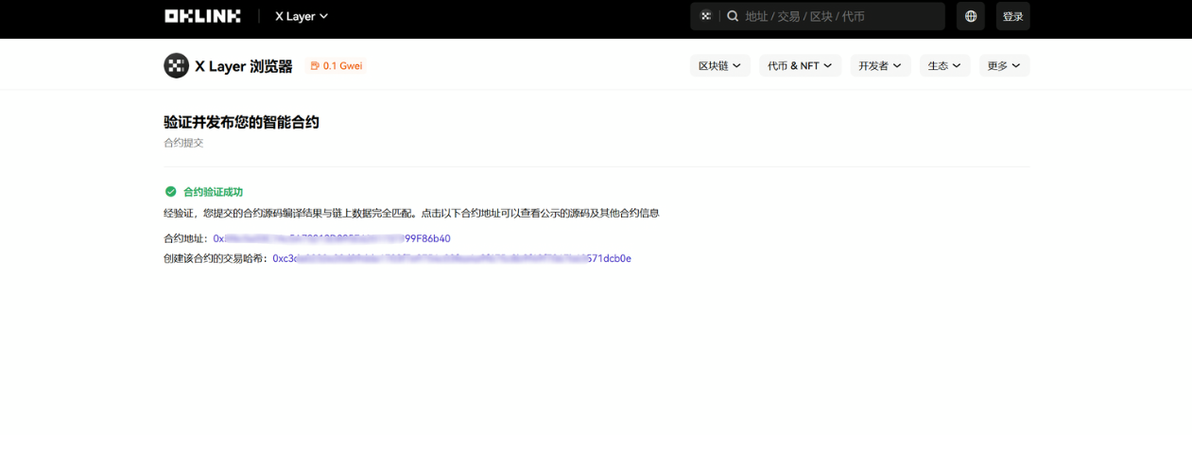Click the magnifier search icon

point(733,16)
